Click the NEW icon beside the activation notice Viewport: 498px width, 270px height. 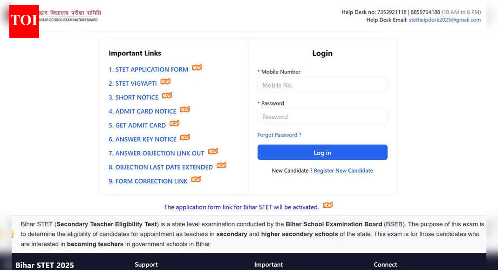click(327, 205)
